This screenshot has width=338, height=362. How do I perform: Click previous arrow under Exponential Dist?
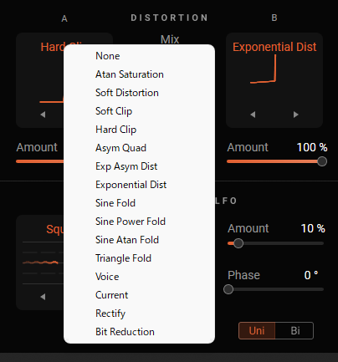[253, 115]
